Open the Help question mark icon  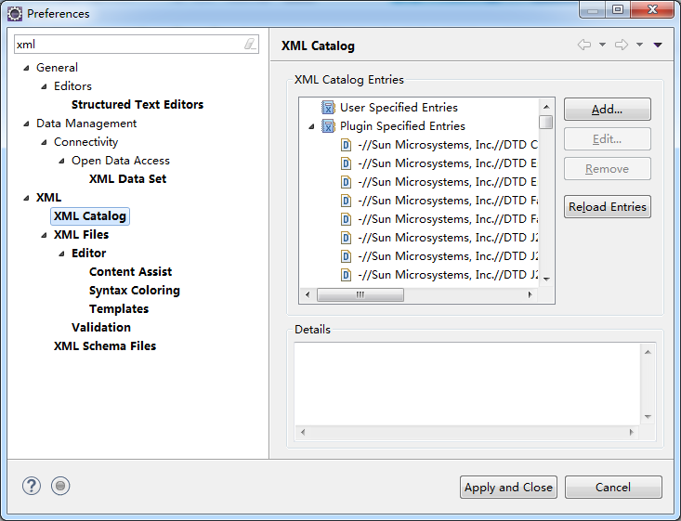32,486
